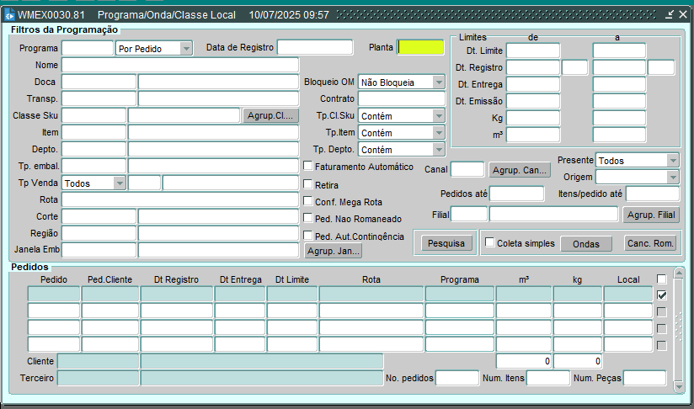Focus the yellow Planta field
The height and width of the screenshot is (409, 694).
[420, 47]
